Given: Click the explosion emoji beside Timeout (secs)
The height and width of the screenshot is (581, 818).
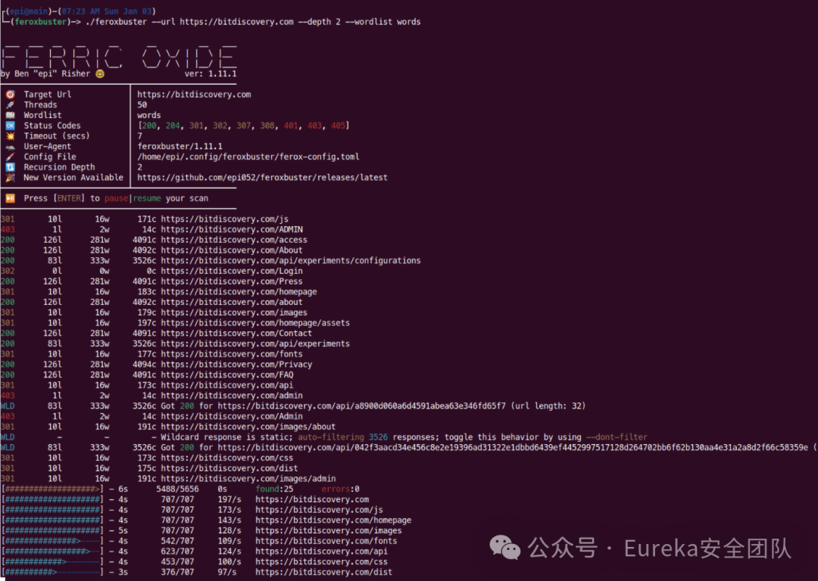Looking at the screenshot, I should [10, 136].
